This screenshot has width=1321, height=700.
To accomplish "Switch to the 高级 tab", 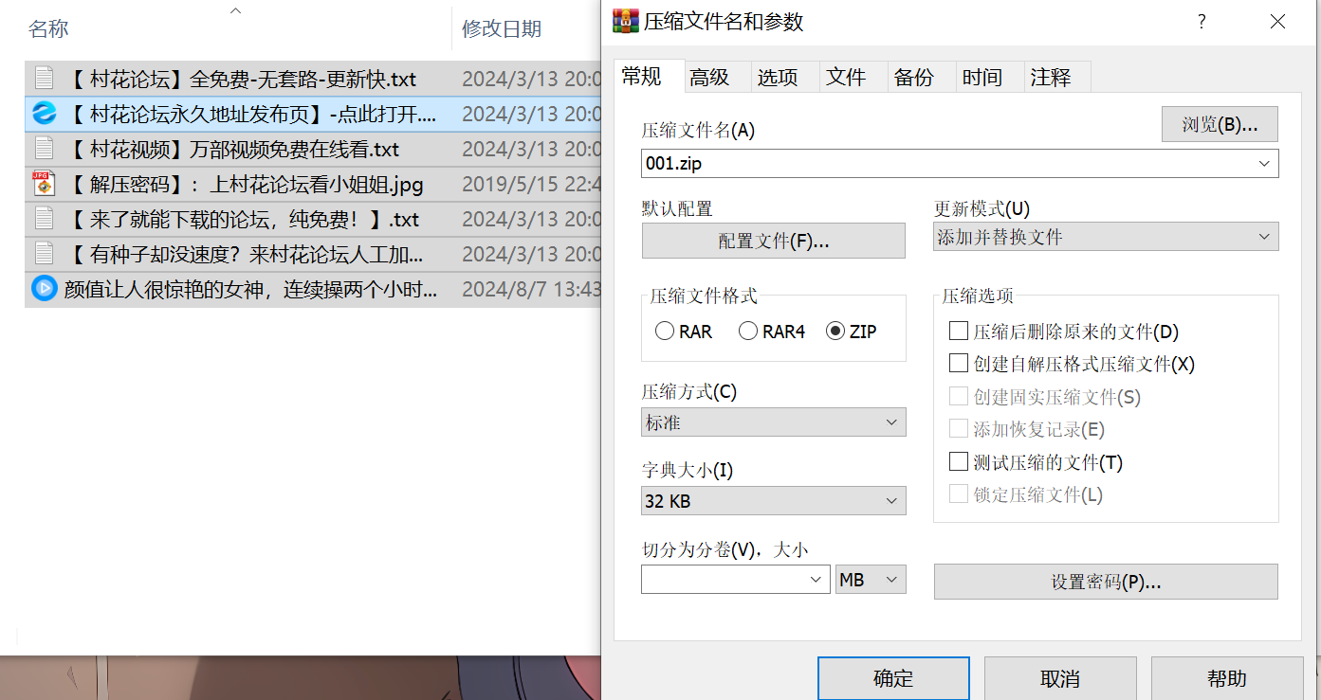I will [x=709, y=78].
